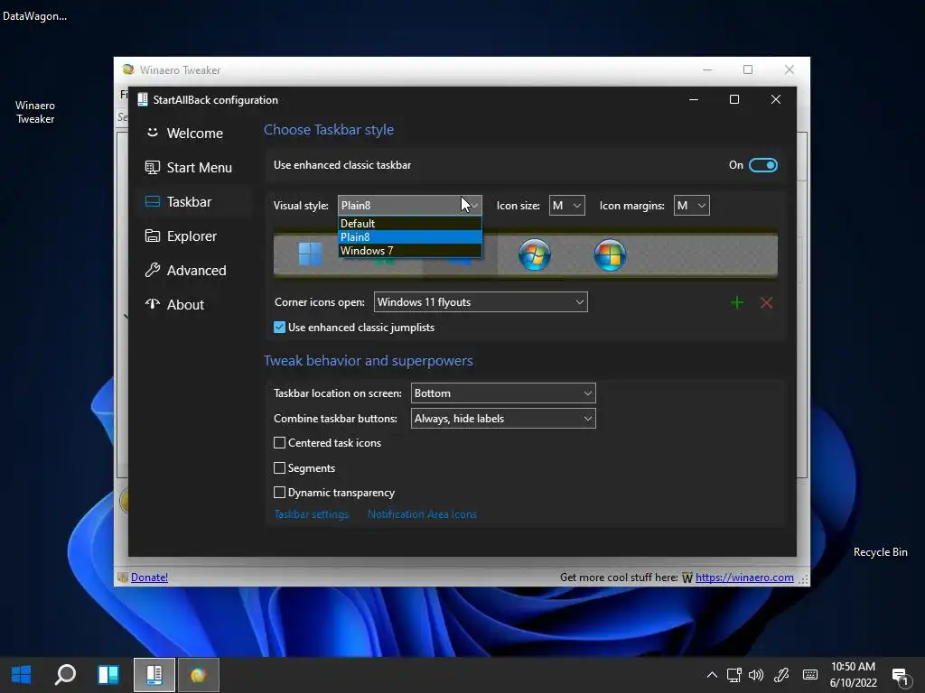This screenshot has width=925, height=693.
Task: Open the Icon size dropdown
Action: [567, 205]
